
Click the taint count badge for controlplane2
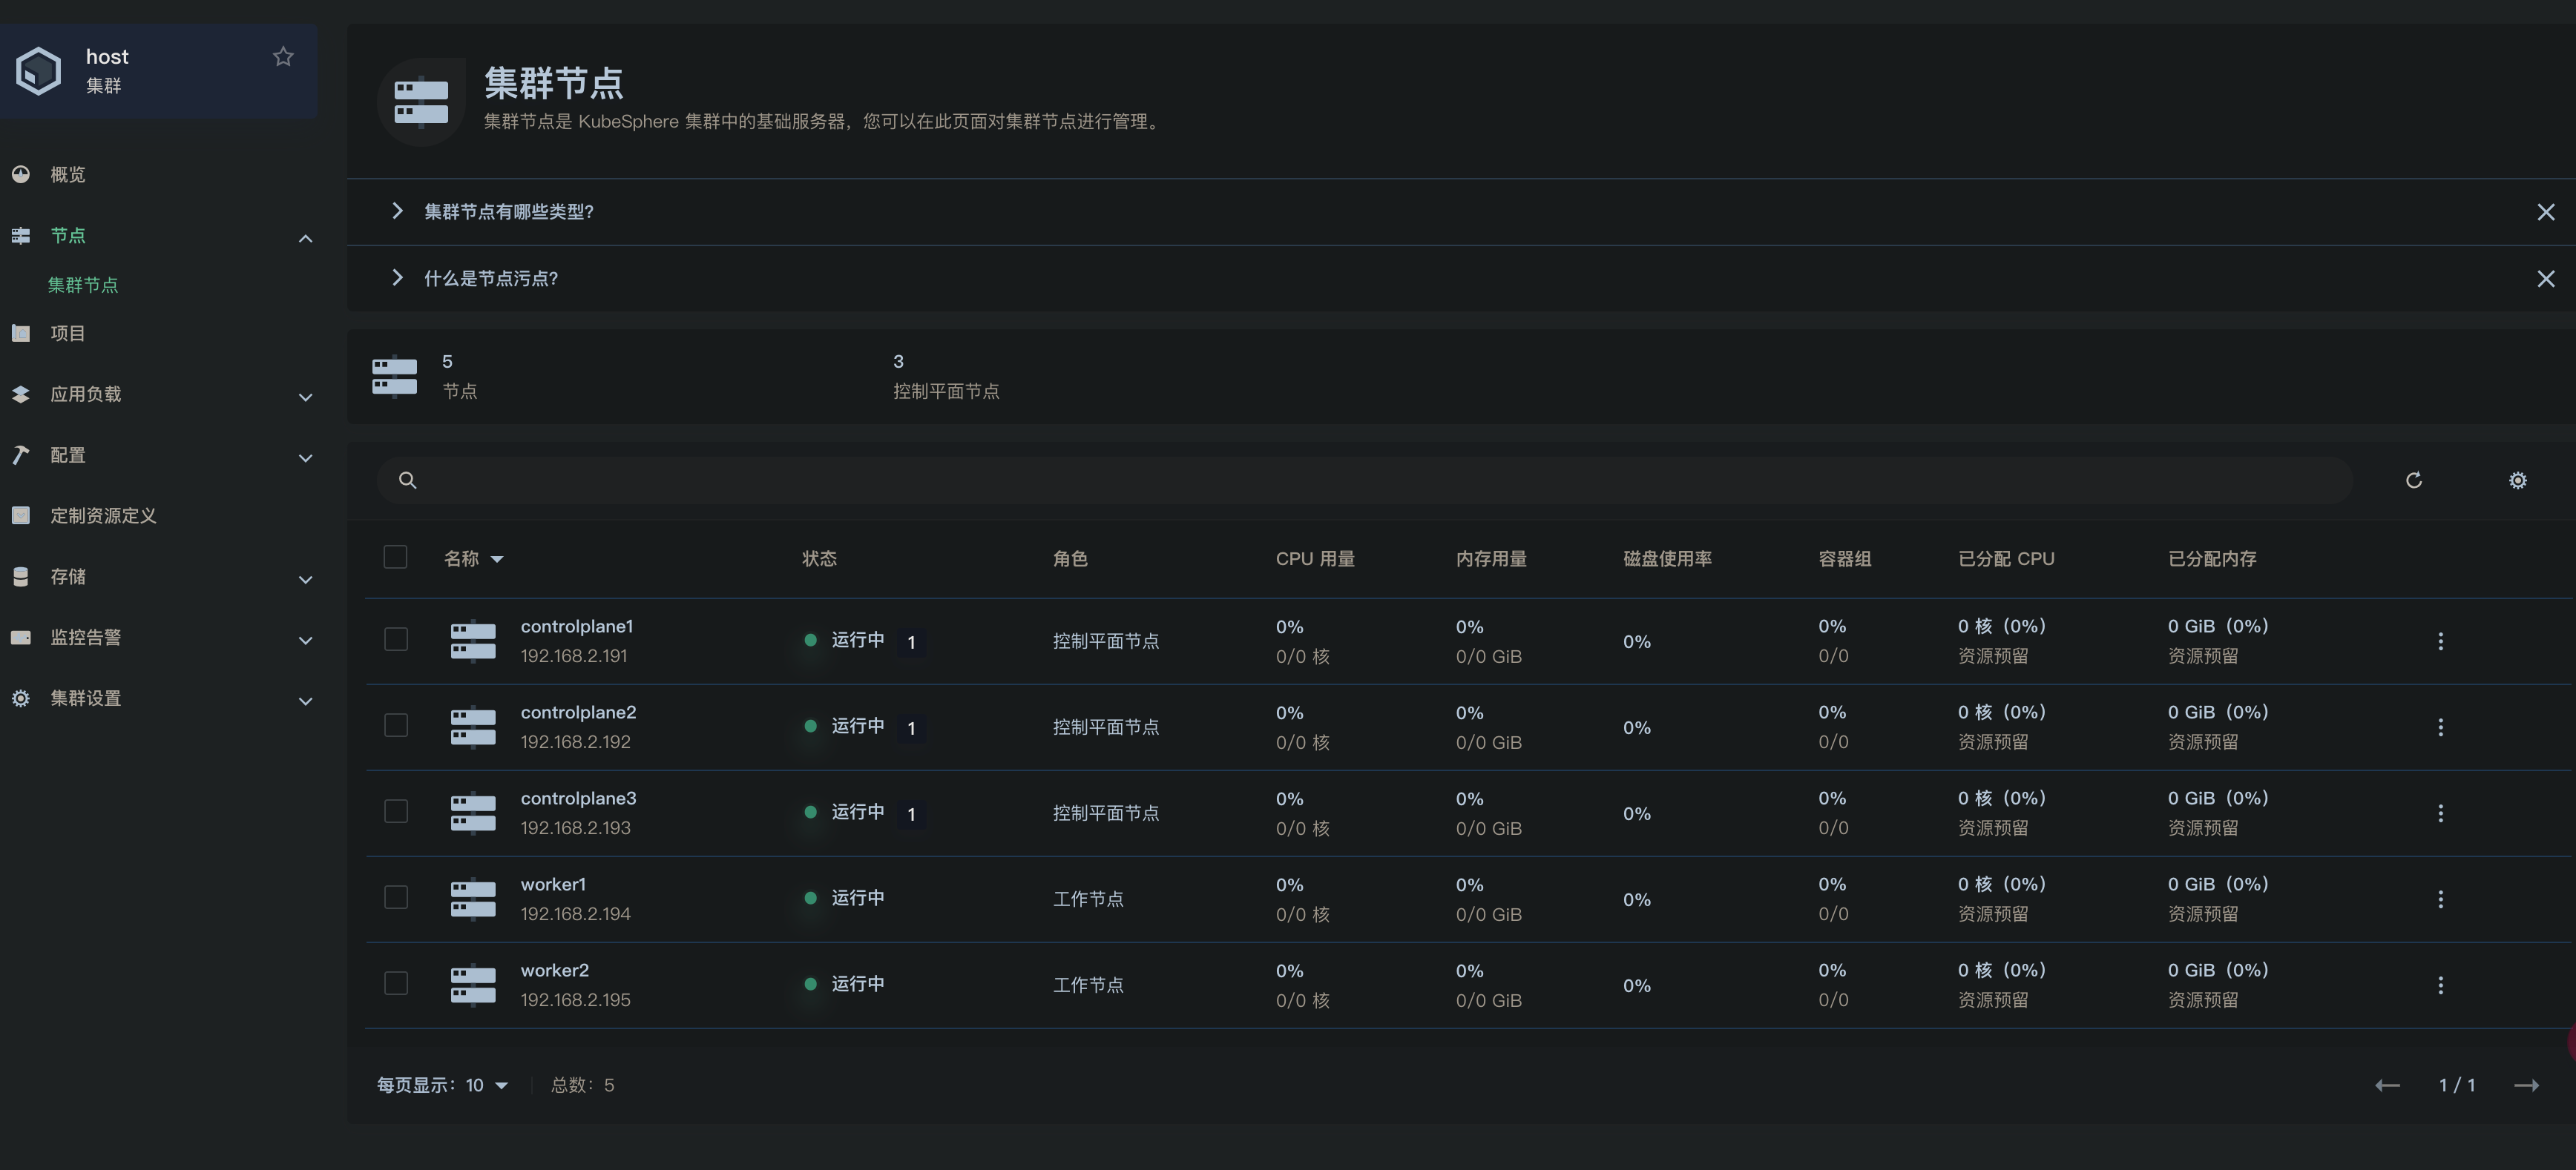pos(911,728)
